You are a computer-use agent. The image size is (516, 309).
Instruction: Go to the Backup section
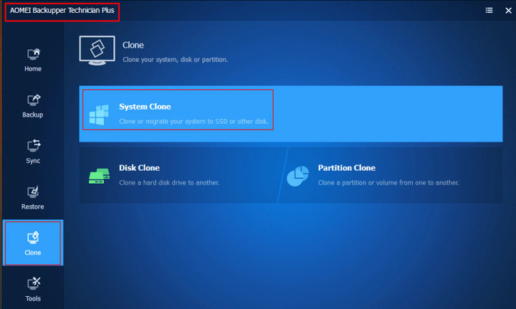(33, 106)
